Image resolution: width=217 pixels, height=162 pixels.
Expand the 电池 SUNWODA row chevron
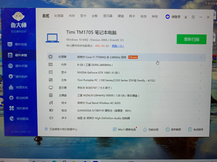[199, 111]
